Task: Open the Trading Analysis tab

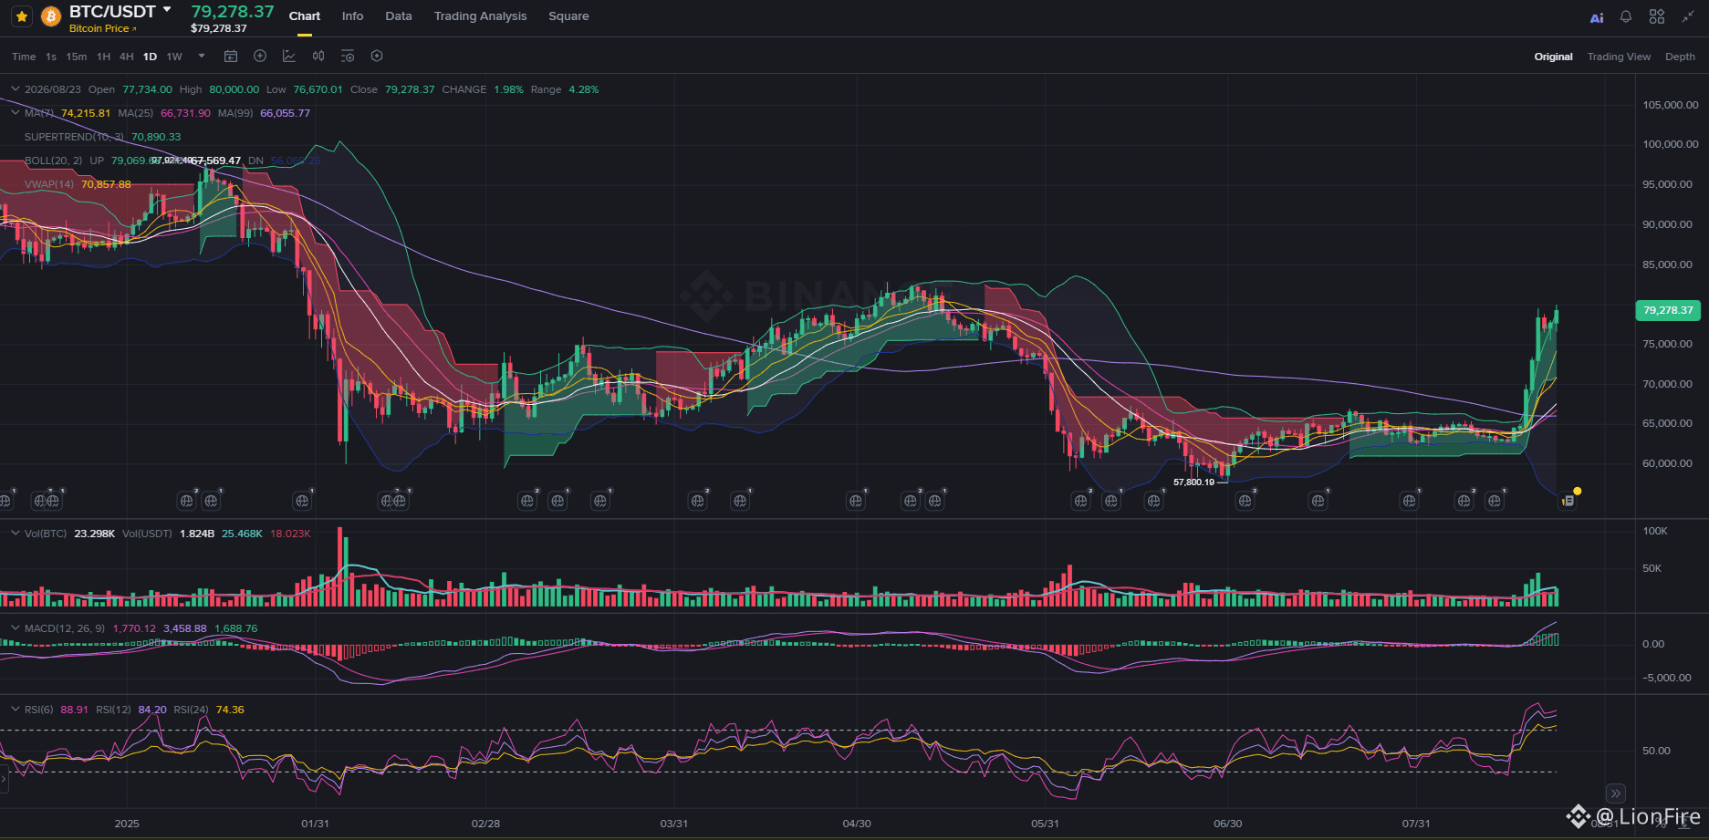Action: [x=480, y=16]
